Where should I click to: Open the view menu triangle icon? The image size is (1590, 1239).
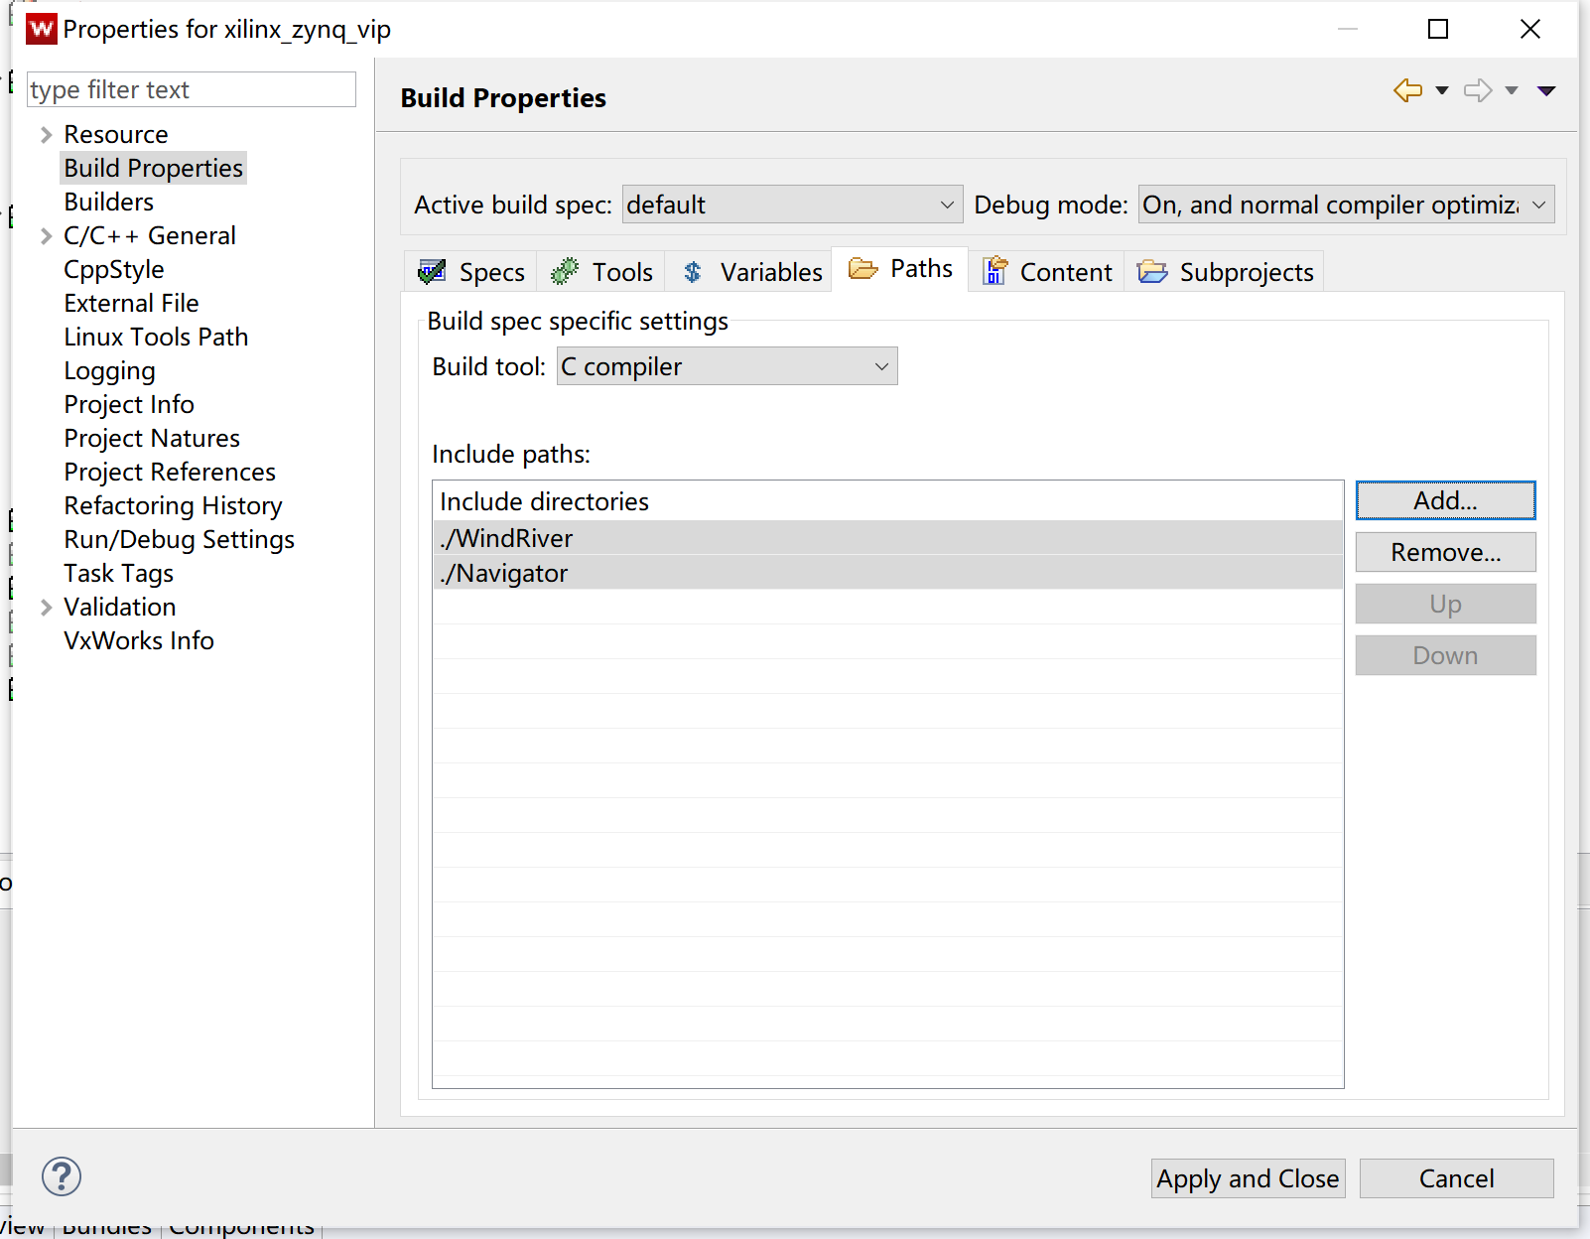click(x=1546, y=90)
